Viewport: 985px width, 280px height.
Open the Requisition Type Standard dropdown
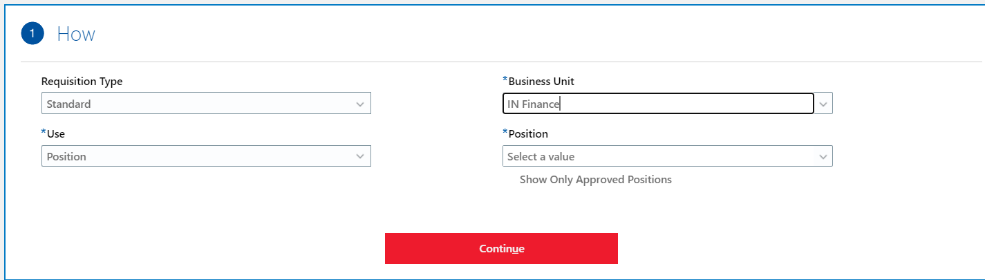click(206, 104)
